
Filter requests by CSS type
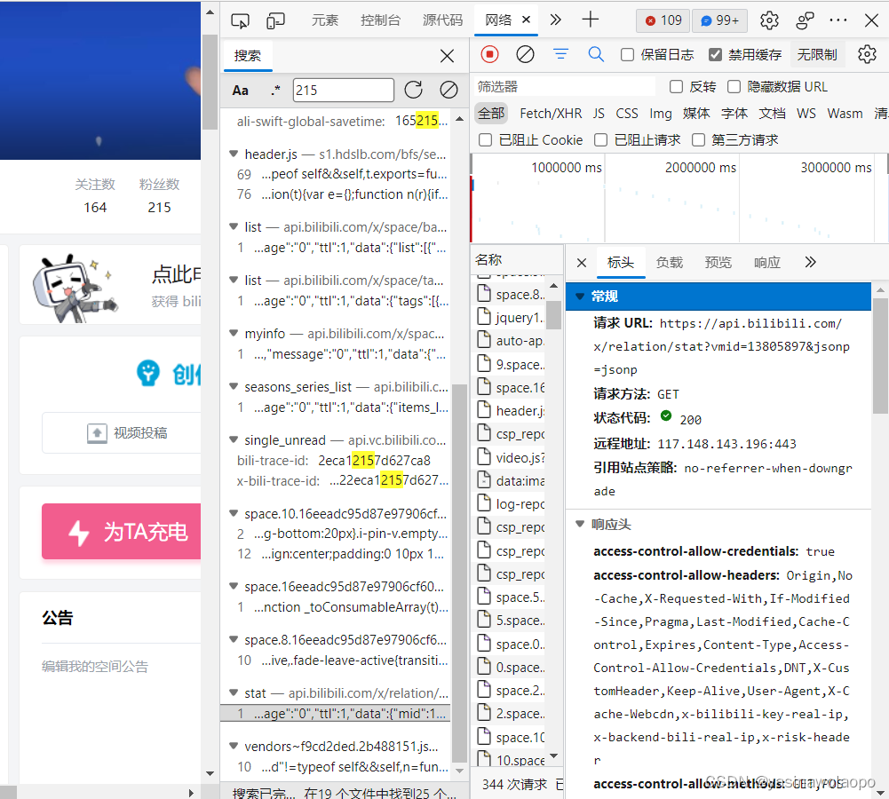tap(626, 114)
